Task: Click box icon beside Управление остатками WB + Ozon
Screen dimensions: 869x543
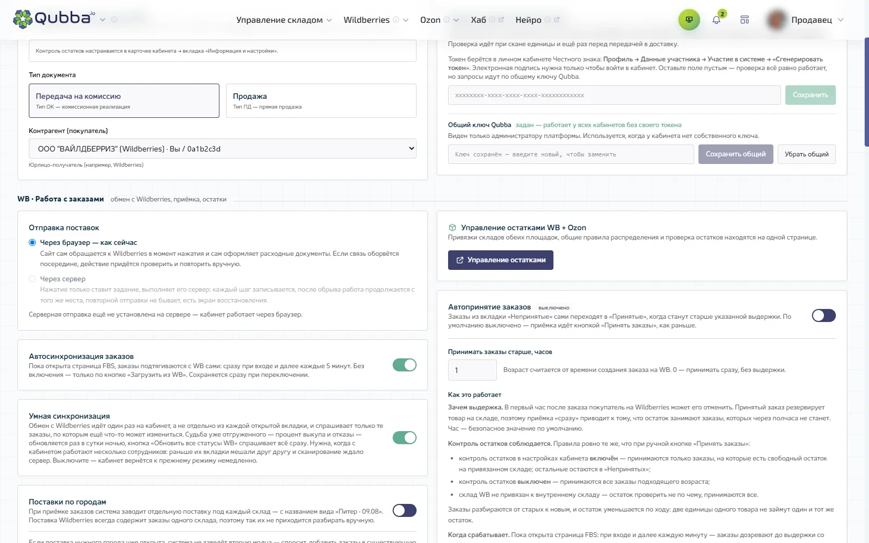Action: tap(452, 228)
